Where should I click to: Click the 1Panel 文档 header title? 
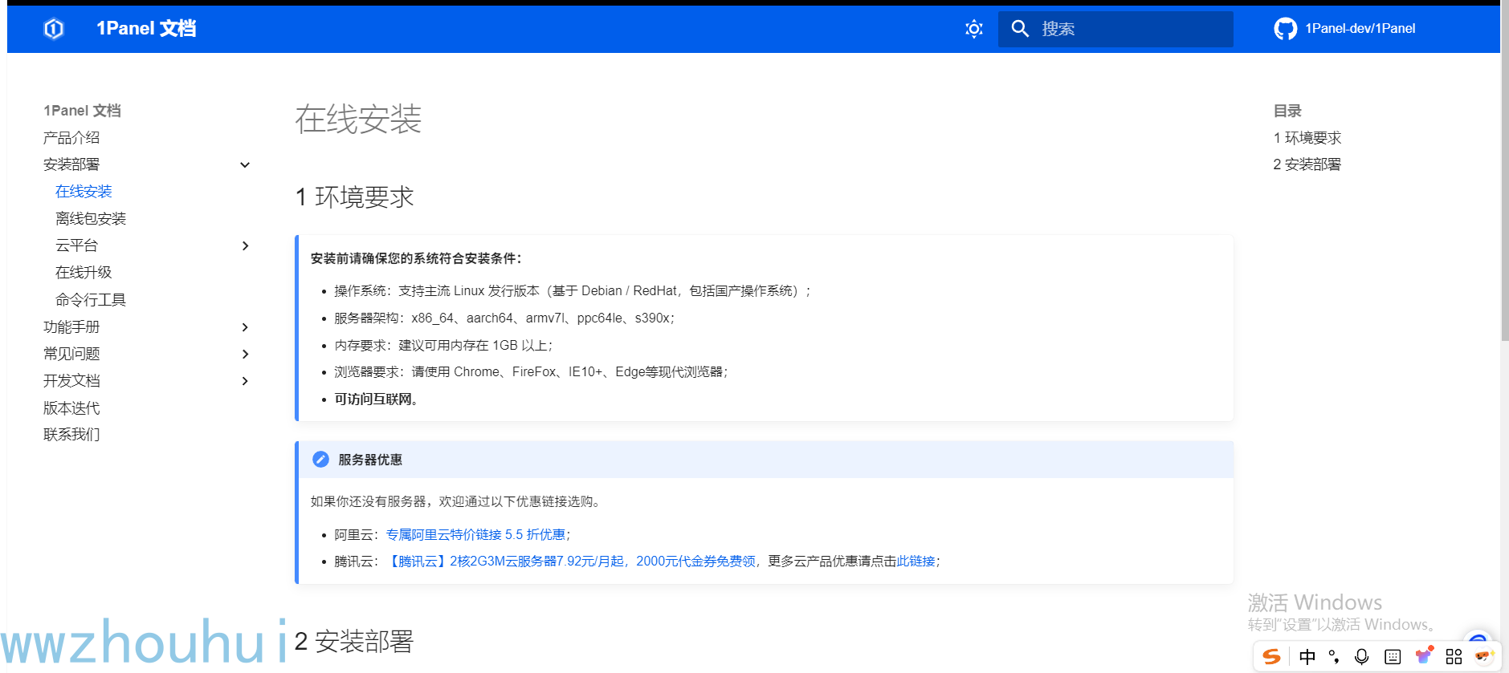(x=146, y=29)
